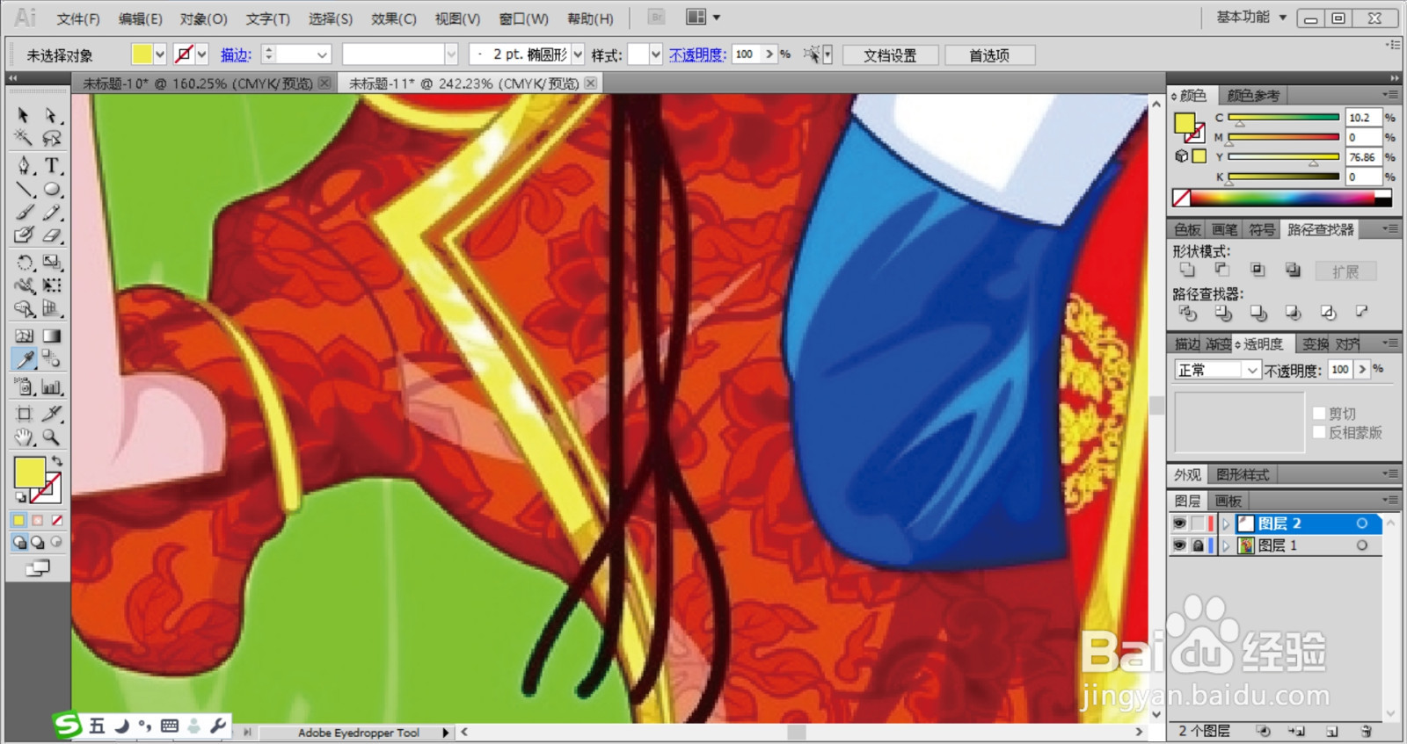1407x744 pixels.
Task: Open brush definition 2 pt. 椭圆形 dropdown
Action: coord(578,54)
